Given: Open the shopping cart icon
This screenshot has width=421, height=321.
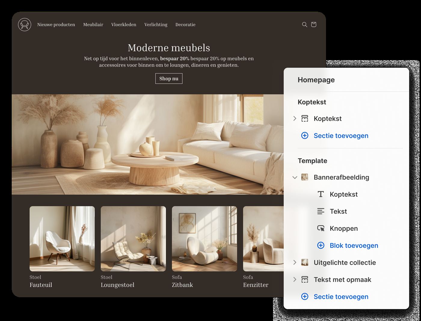Looking at the screenshot, I should point(314,24).
